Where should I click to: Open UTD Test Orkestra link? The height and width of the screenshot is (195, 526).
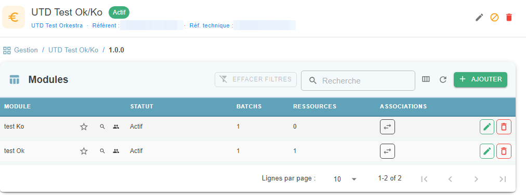point(57,25)
